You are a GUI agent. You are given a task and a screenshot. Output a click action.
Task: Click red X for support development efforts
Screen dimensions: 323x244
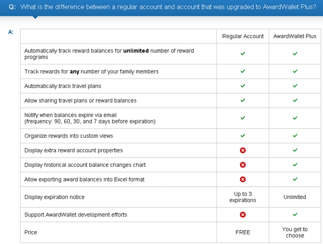click(x=243, y=215)
